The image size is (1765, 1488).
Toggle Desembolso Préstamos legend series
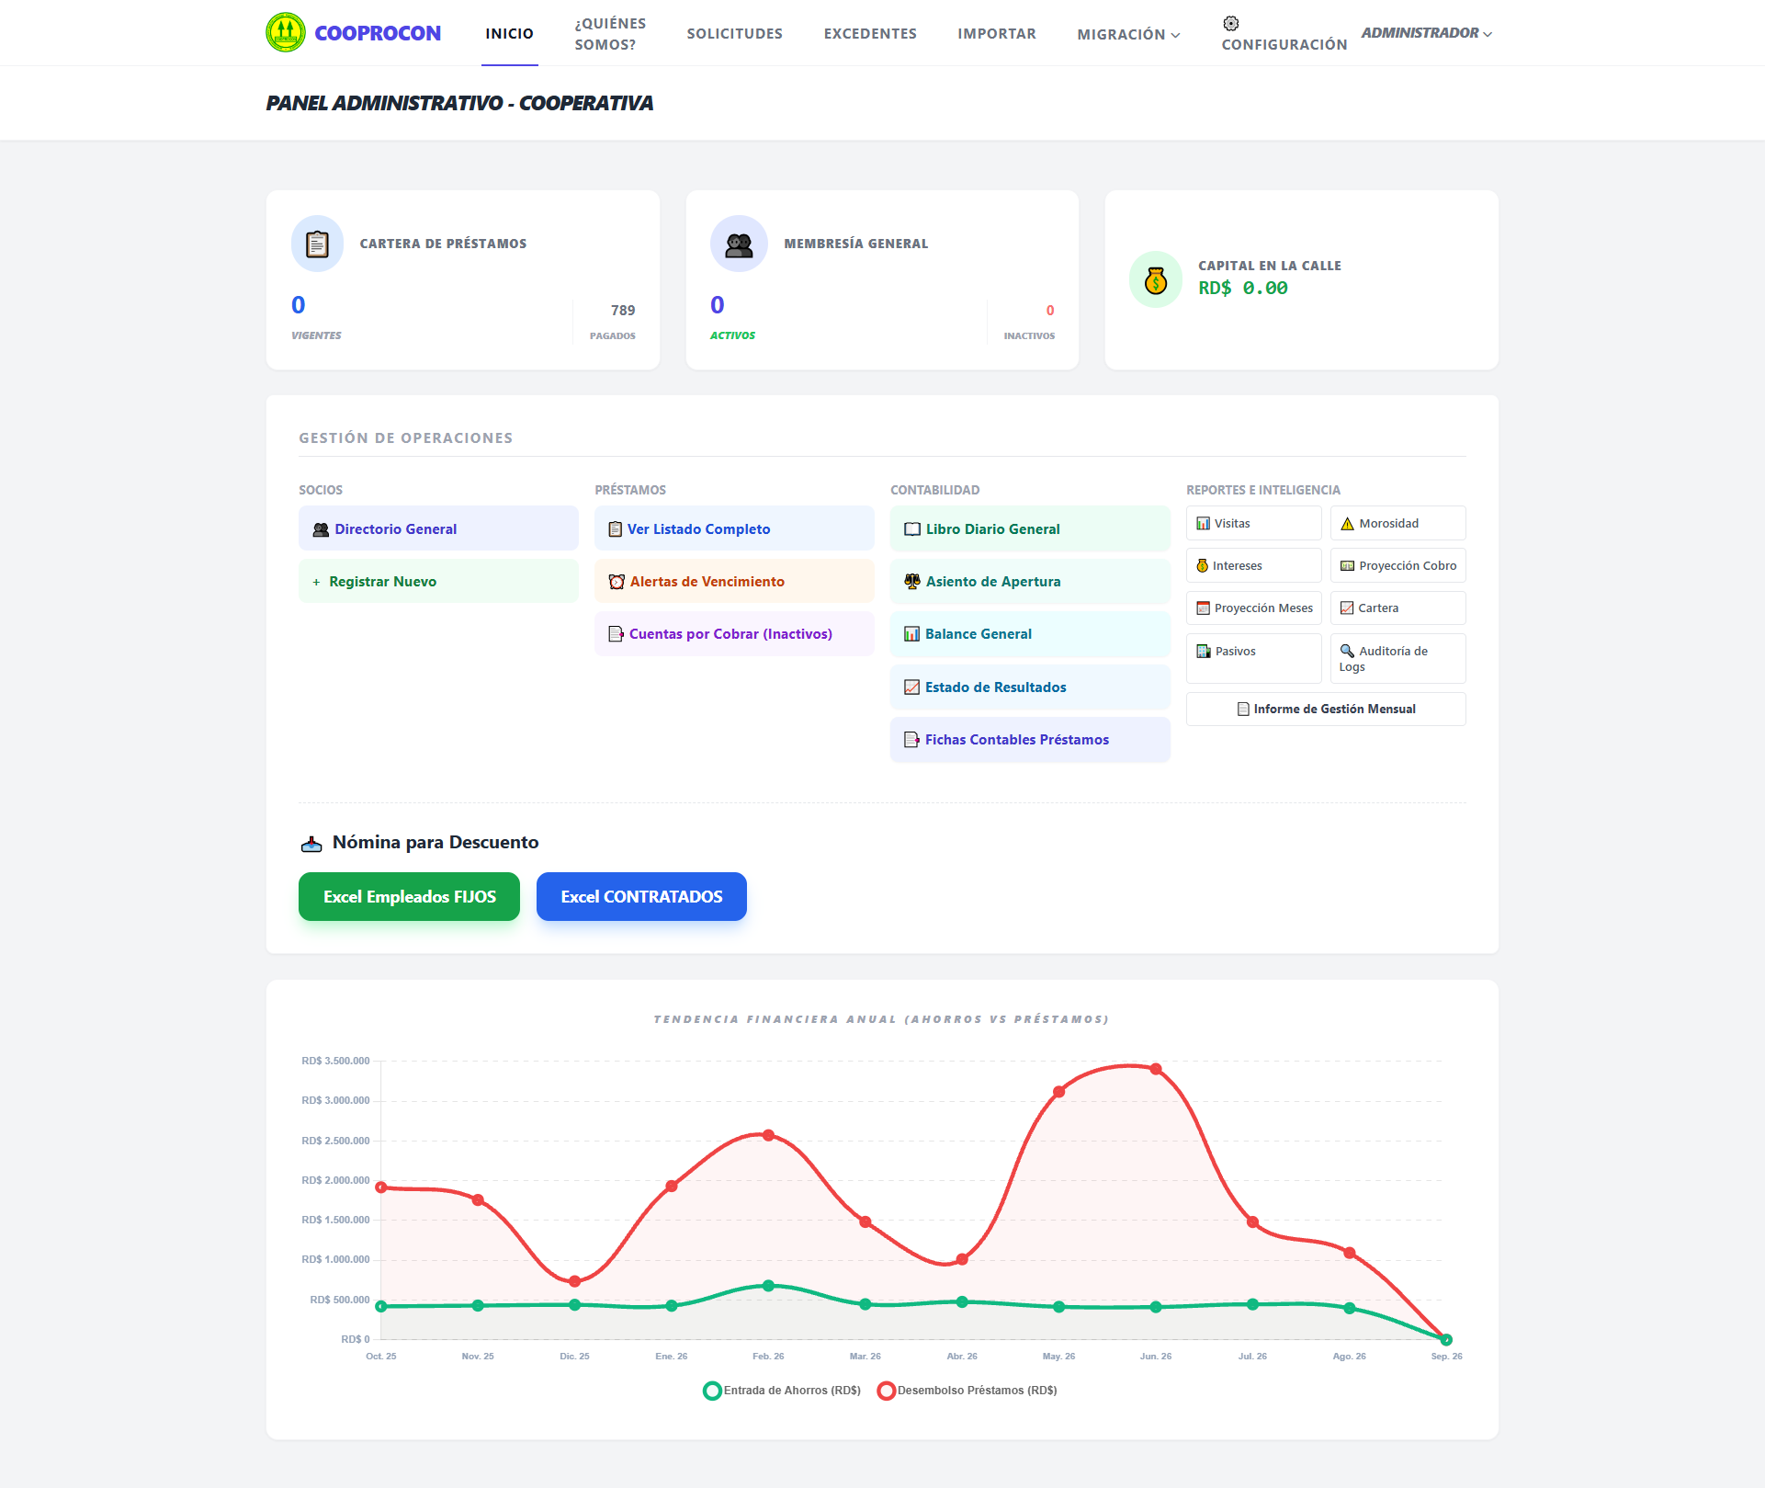coord(967,1391)
